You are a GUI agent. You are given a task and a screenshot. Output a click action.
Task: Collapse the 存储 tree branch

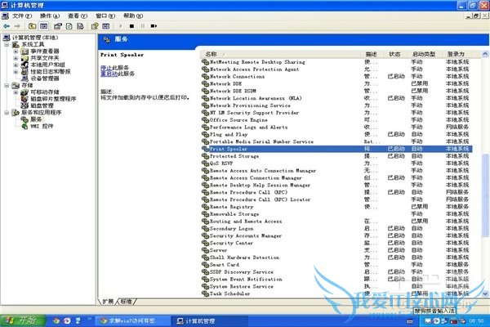[7, 85]
